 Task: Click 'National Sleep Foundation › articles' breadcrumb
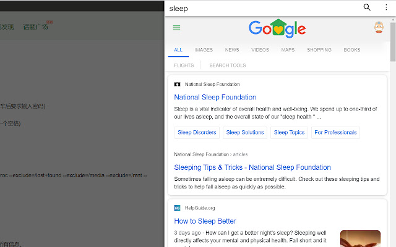click(x=210, y=154)
